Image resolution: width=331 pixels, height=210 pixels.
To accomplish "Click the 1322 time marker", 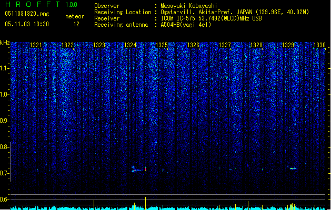I will [67, 45].
